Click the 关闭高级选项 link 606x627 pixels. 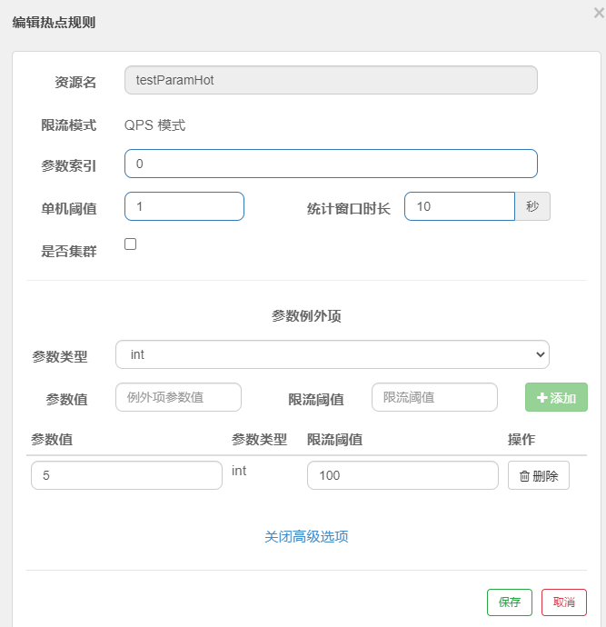pos(306,536)
